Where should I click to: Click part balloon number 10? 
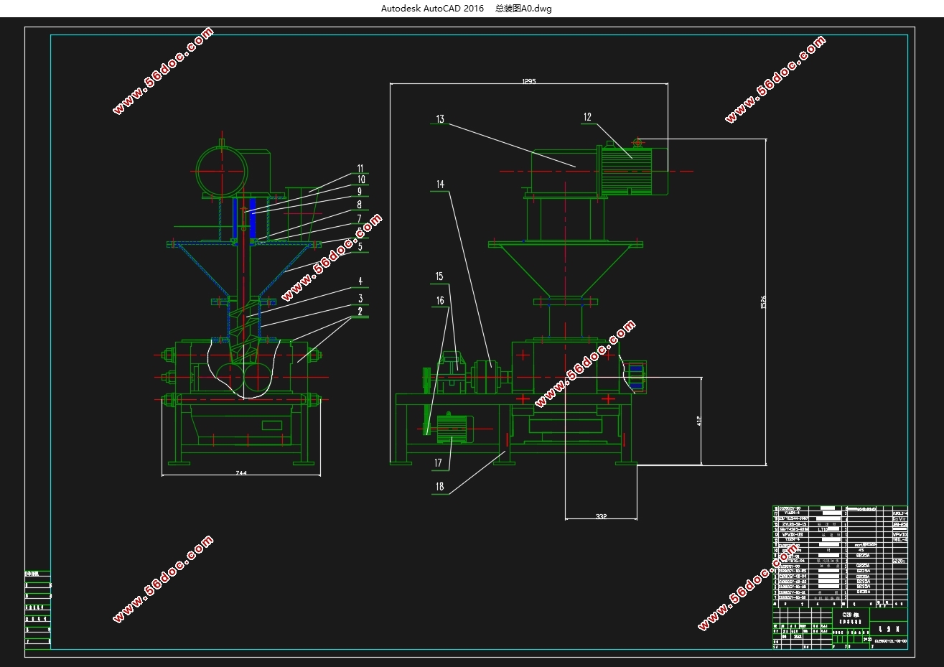coord(360,179)
